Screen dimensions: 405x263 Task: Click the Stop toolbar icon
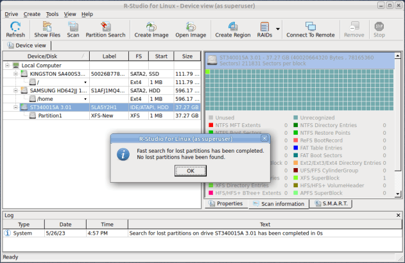(x=379, y=30)
